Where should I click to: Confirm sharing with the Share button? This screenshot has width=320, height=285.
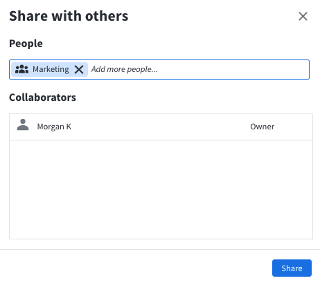point(292,268)
